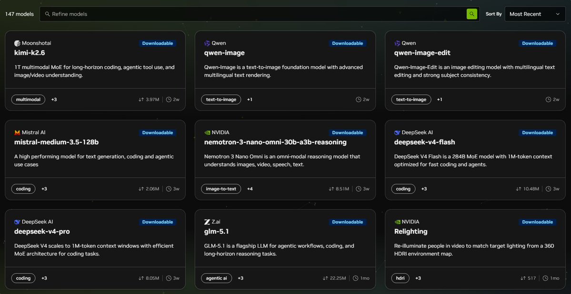Click DeepSeek logo on deepseek-v4-pro card

[17, 222]
